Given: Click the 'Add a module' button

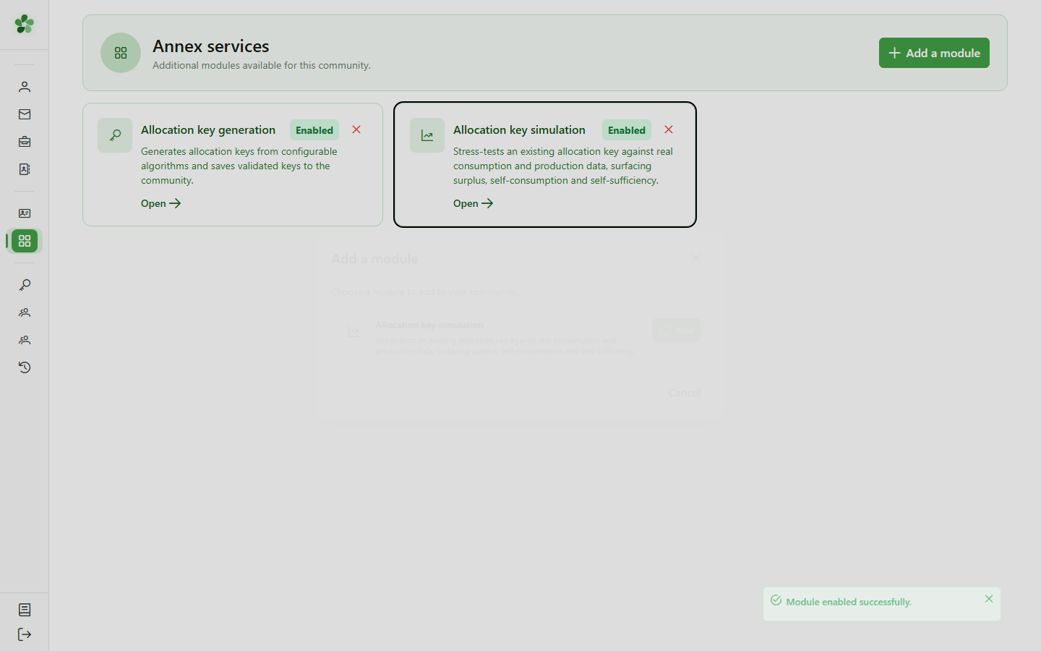Looking at the screenshot, I should click(934, 53).
